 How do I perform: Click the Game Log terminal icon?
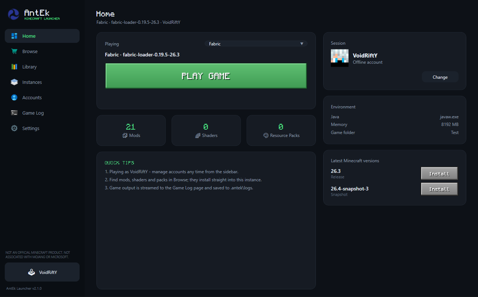14,113
